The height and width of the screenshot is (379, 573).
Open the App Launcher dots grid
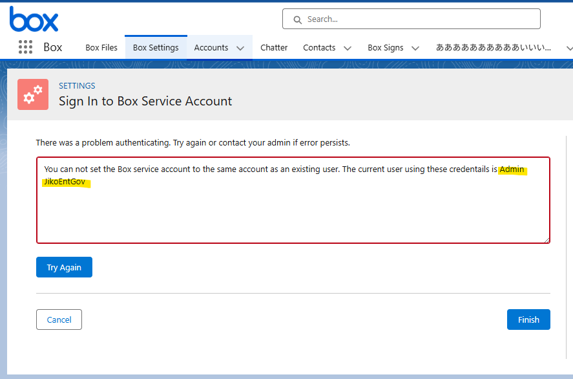pyautogui.click(x=25, y=47)
